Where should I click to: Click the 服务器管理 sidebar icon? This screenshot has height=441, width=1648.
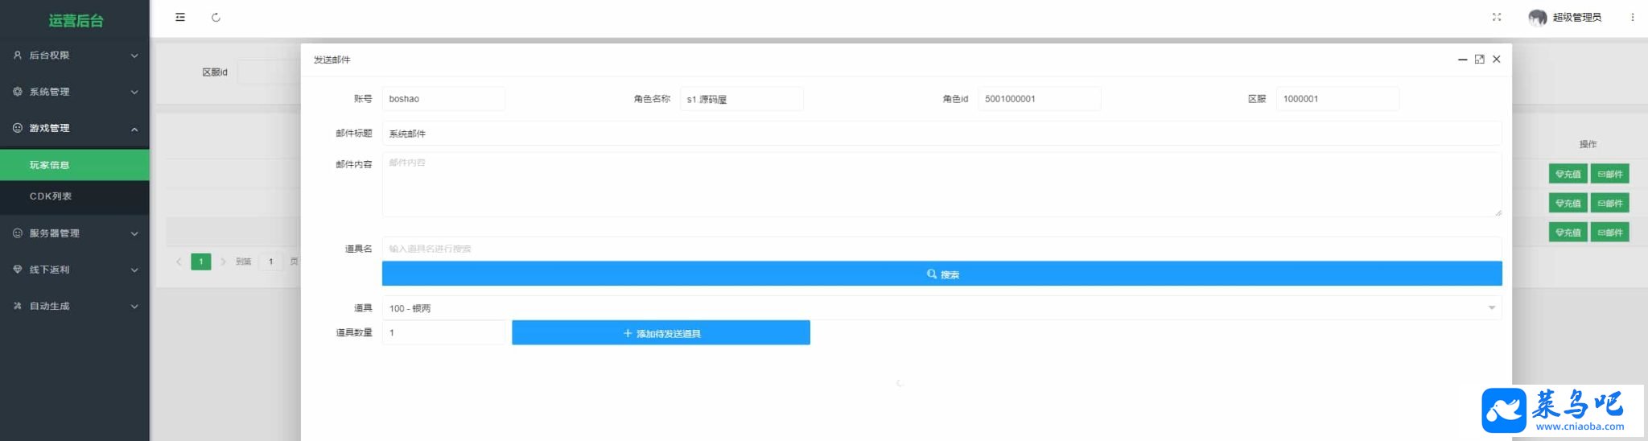(x=18, y=233)
